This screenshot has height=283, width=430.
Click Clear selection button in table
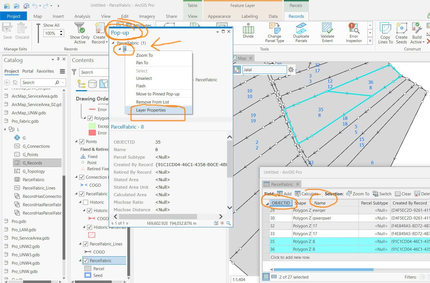pos(403,194)
